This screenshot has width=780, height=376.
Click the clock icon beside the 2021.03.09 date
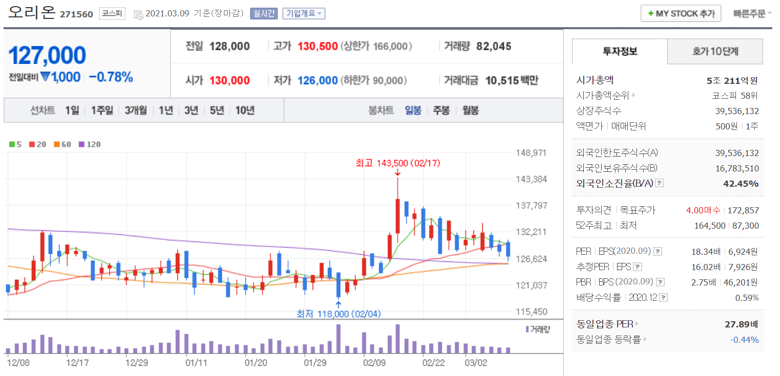pyautogui.click(x=138, y=15)
